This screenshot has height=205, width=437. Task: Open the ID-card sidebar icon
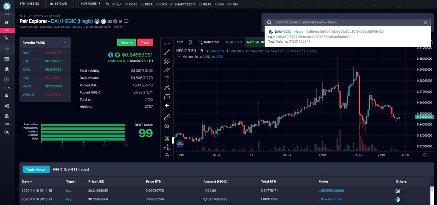tap(7, 59)
